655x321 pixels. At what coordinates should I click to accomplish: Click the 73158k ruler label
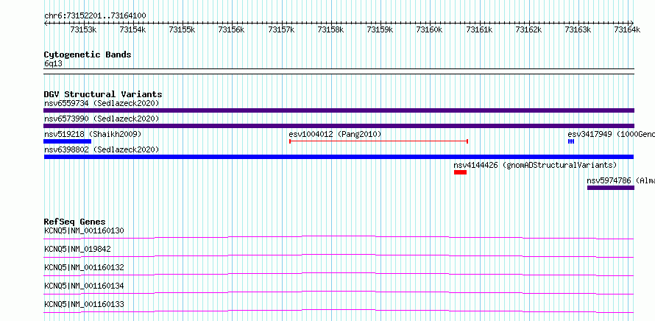[x=330, y=29]
